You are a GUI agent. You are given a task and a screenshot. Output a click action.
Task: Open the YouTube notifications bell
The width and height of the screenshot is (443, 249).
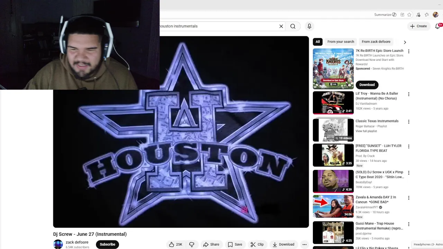click(x=437, y=26)
